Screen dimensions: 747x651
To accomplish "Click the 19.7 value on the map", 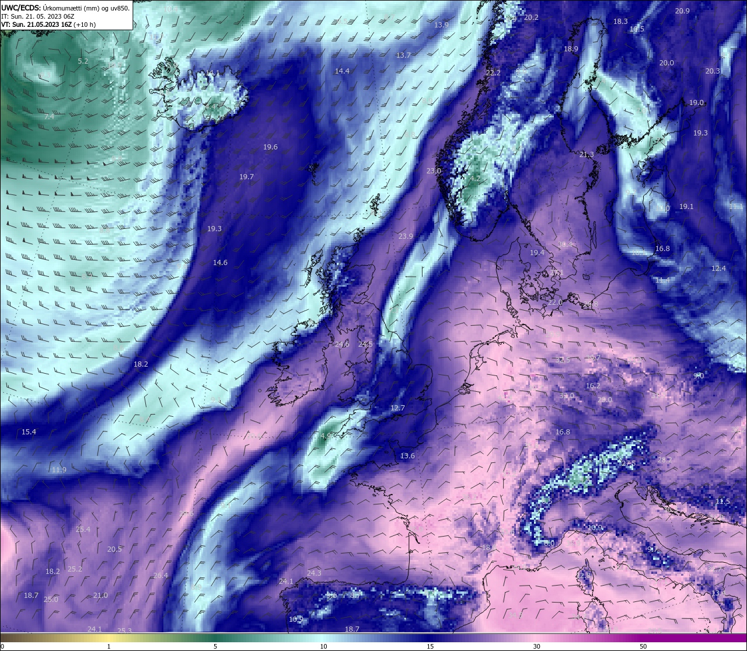I will point(246,176).
